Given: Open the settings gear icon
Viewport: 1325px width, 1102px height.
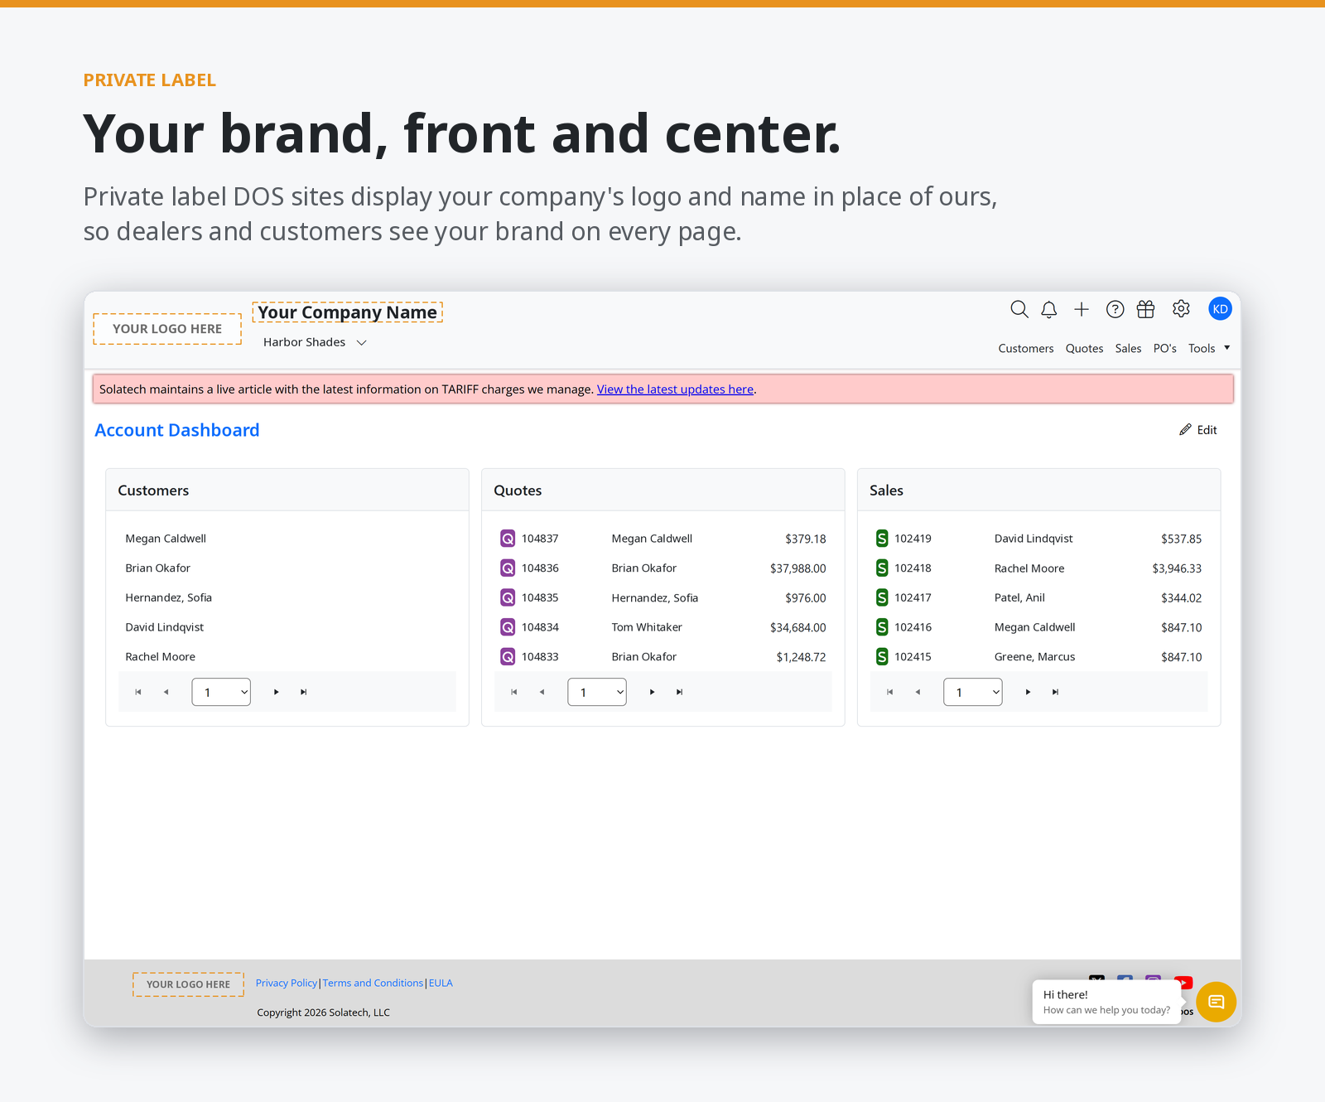Looking at the screenshot, I should click(x=1181, y=309).
